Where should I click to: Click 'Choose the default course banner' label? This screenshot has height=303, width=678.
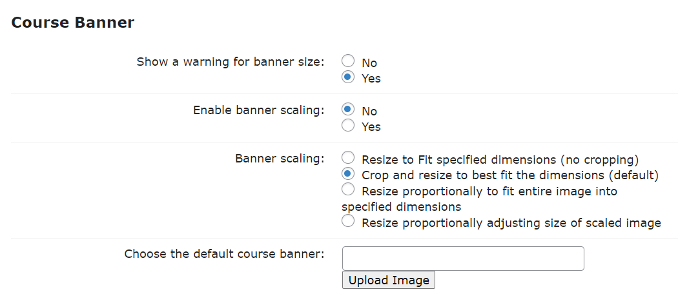(224, 254)
